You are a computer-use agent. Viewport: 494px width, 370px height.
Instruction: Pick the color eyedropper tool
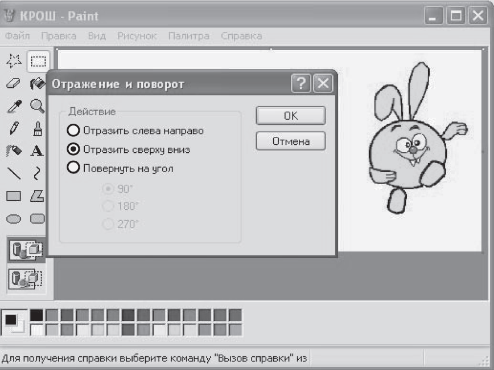[14, 107]
